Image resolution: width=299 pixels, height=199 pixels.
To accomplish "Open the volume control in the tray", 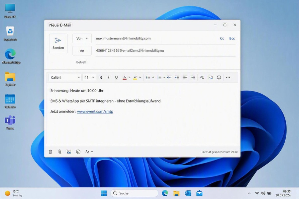I will pyautogui.click(x=263, y=193).
